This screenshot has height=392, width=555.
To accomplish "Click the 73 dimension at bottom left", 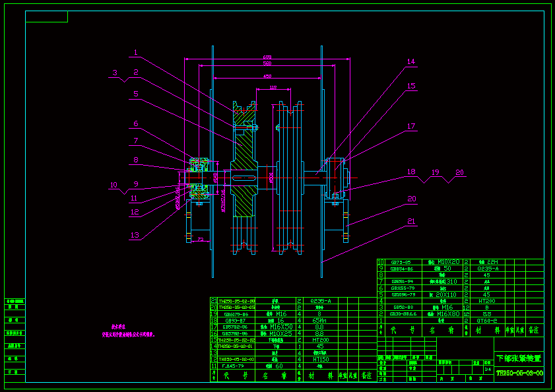I will pyautogui.click(x=201, y=240).
